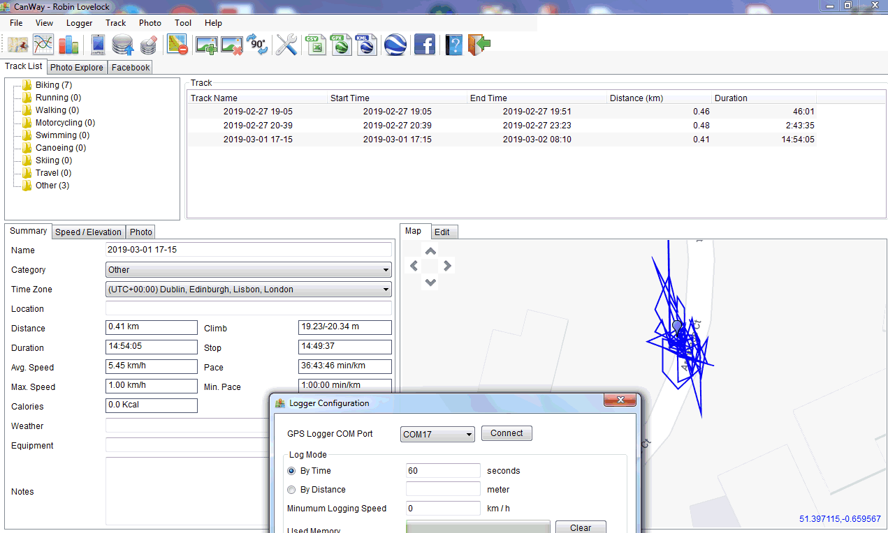The width and height of the screenshot is (888, 533).
Task: Click the export to CSV icon
Action: tap(316, 45)
